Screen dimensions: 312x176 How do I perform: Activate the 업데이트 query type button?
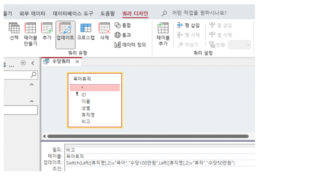(65, 35)
